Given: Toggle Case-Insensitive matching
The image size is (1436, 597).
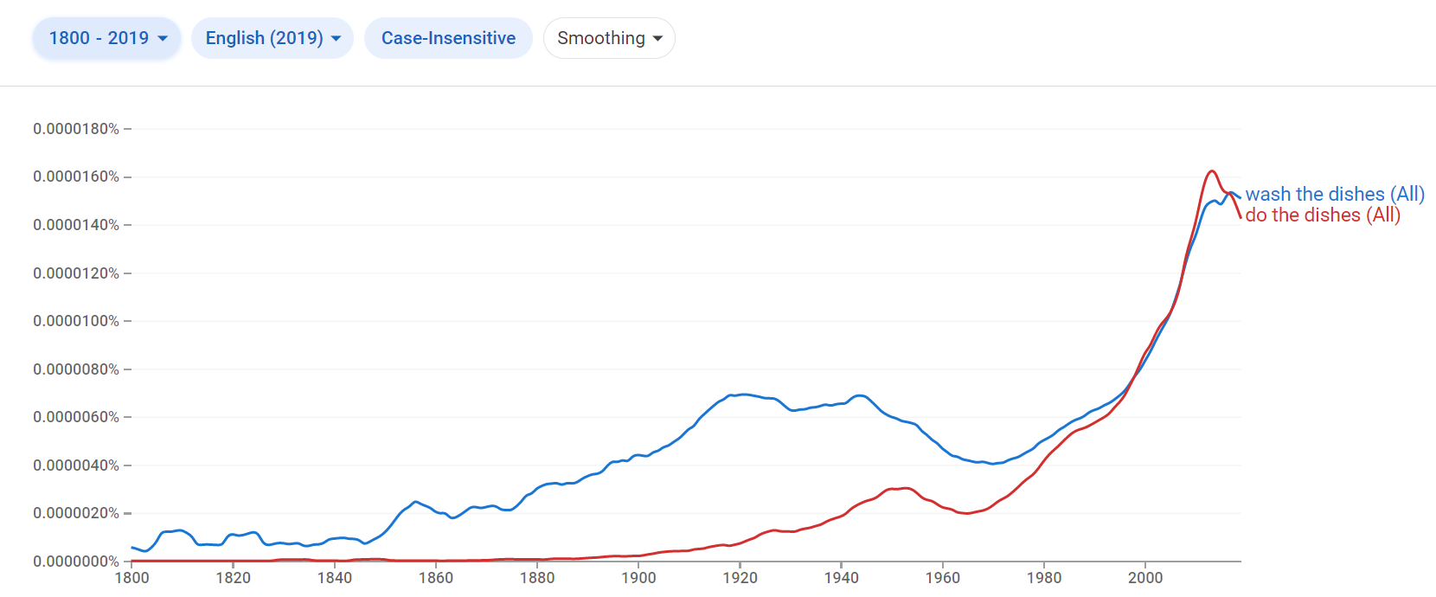Looking at the screenshot, I should pos(448,37).
